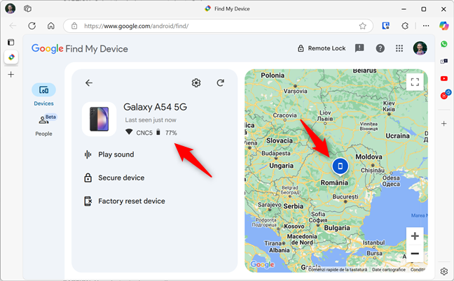Open WhatsApp in Edge sidebar

pos(444,44)
